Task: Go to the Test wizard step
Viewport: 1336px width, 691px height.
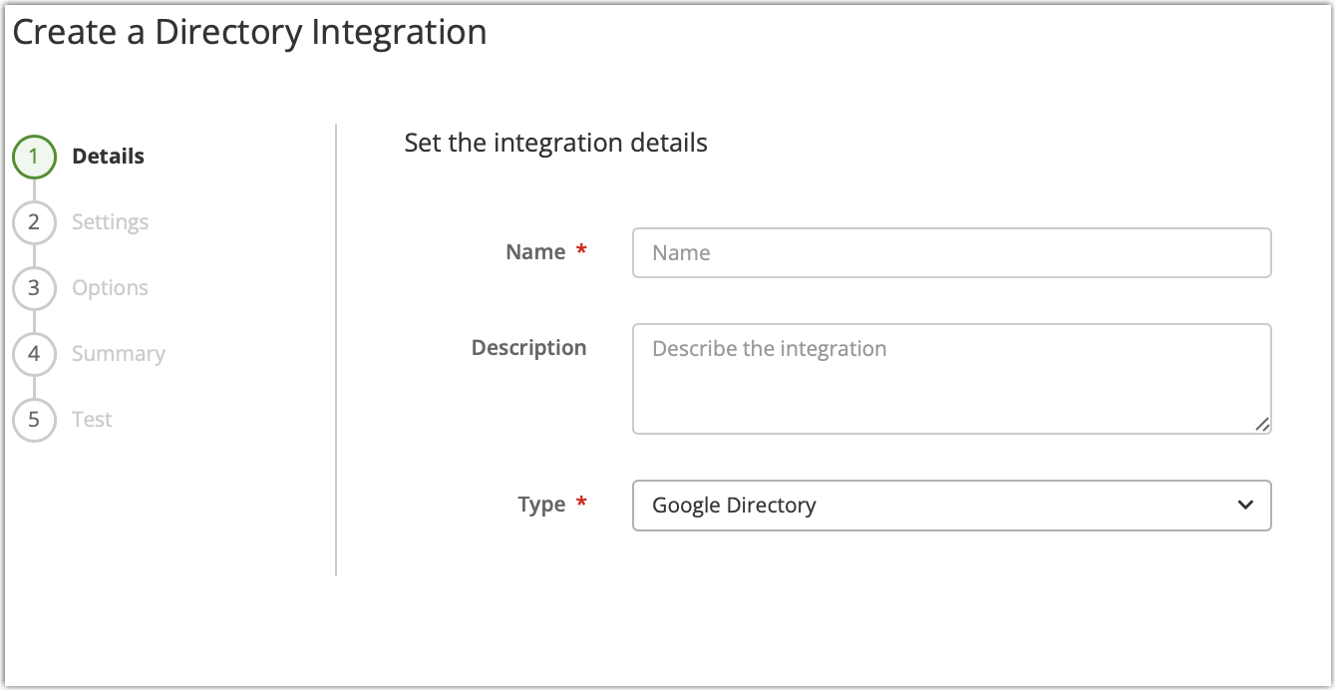Action: pos(91,419)
